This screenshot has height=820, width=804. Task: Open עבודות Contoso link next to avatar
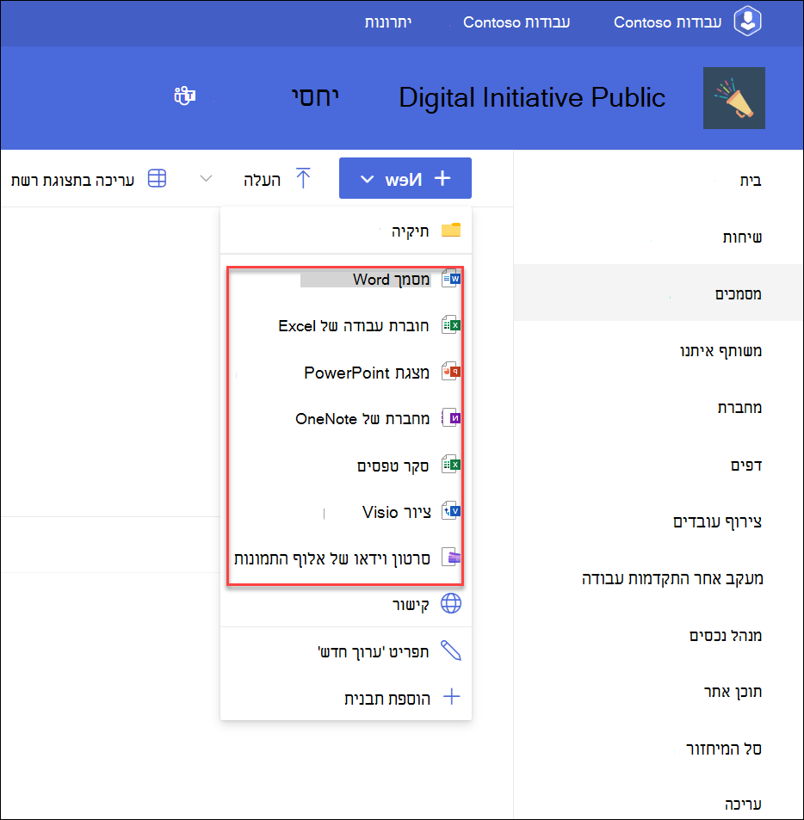pos(667,22)
